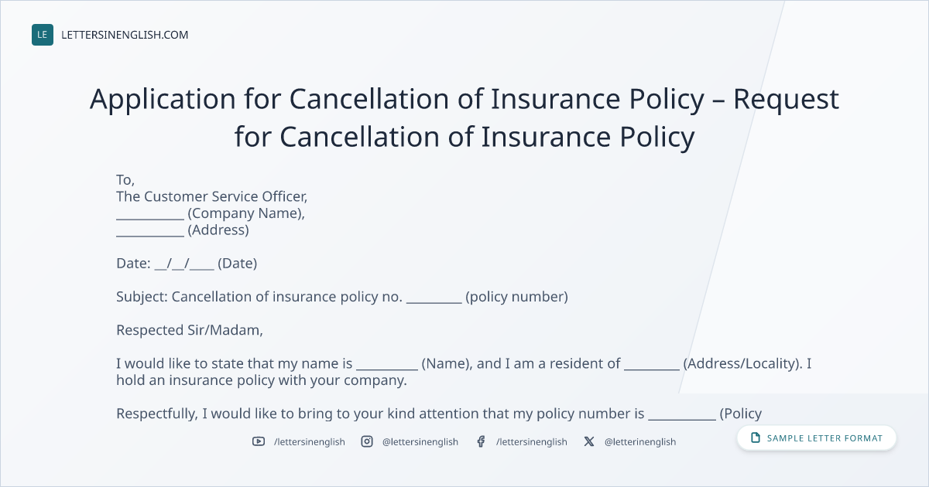
Task: Open /lettersinenglish Facebook handle
Action: click(x=532, y=441)
